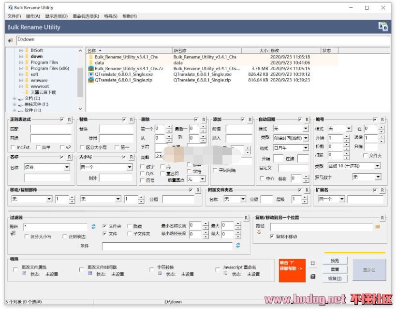Viewport: 397px width, 309px height.
Task: Open the 重命名选项(R) menu
Action: pyautogui.click(x=86, y=16)
